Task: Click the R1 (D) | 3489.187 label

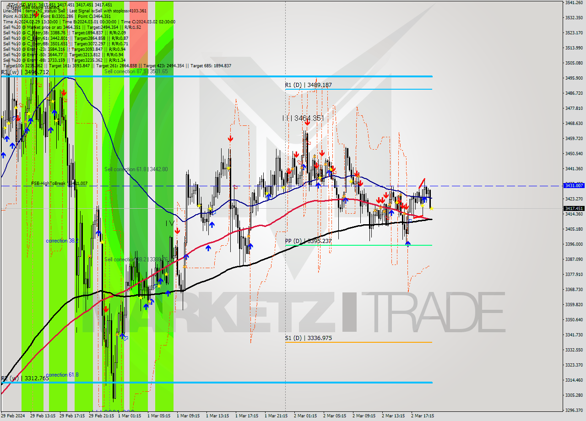Action: coord(308,85)
